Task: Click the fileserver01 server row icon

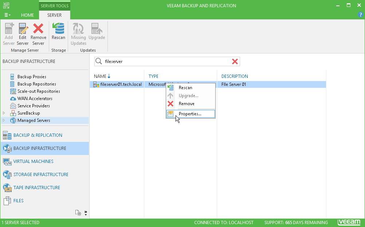Action: point(96,84)
